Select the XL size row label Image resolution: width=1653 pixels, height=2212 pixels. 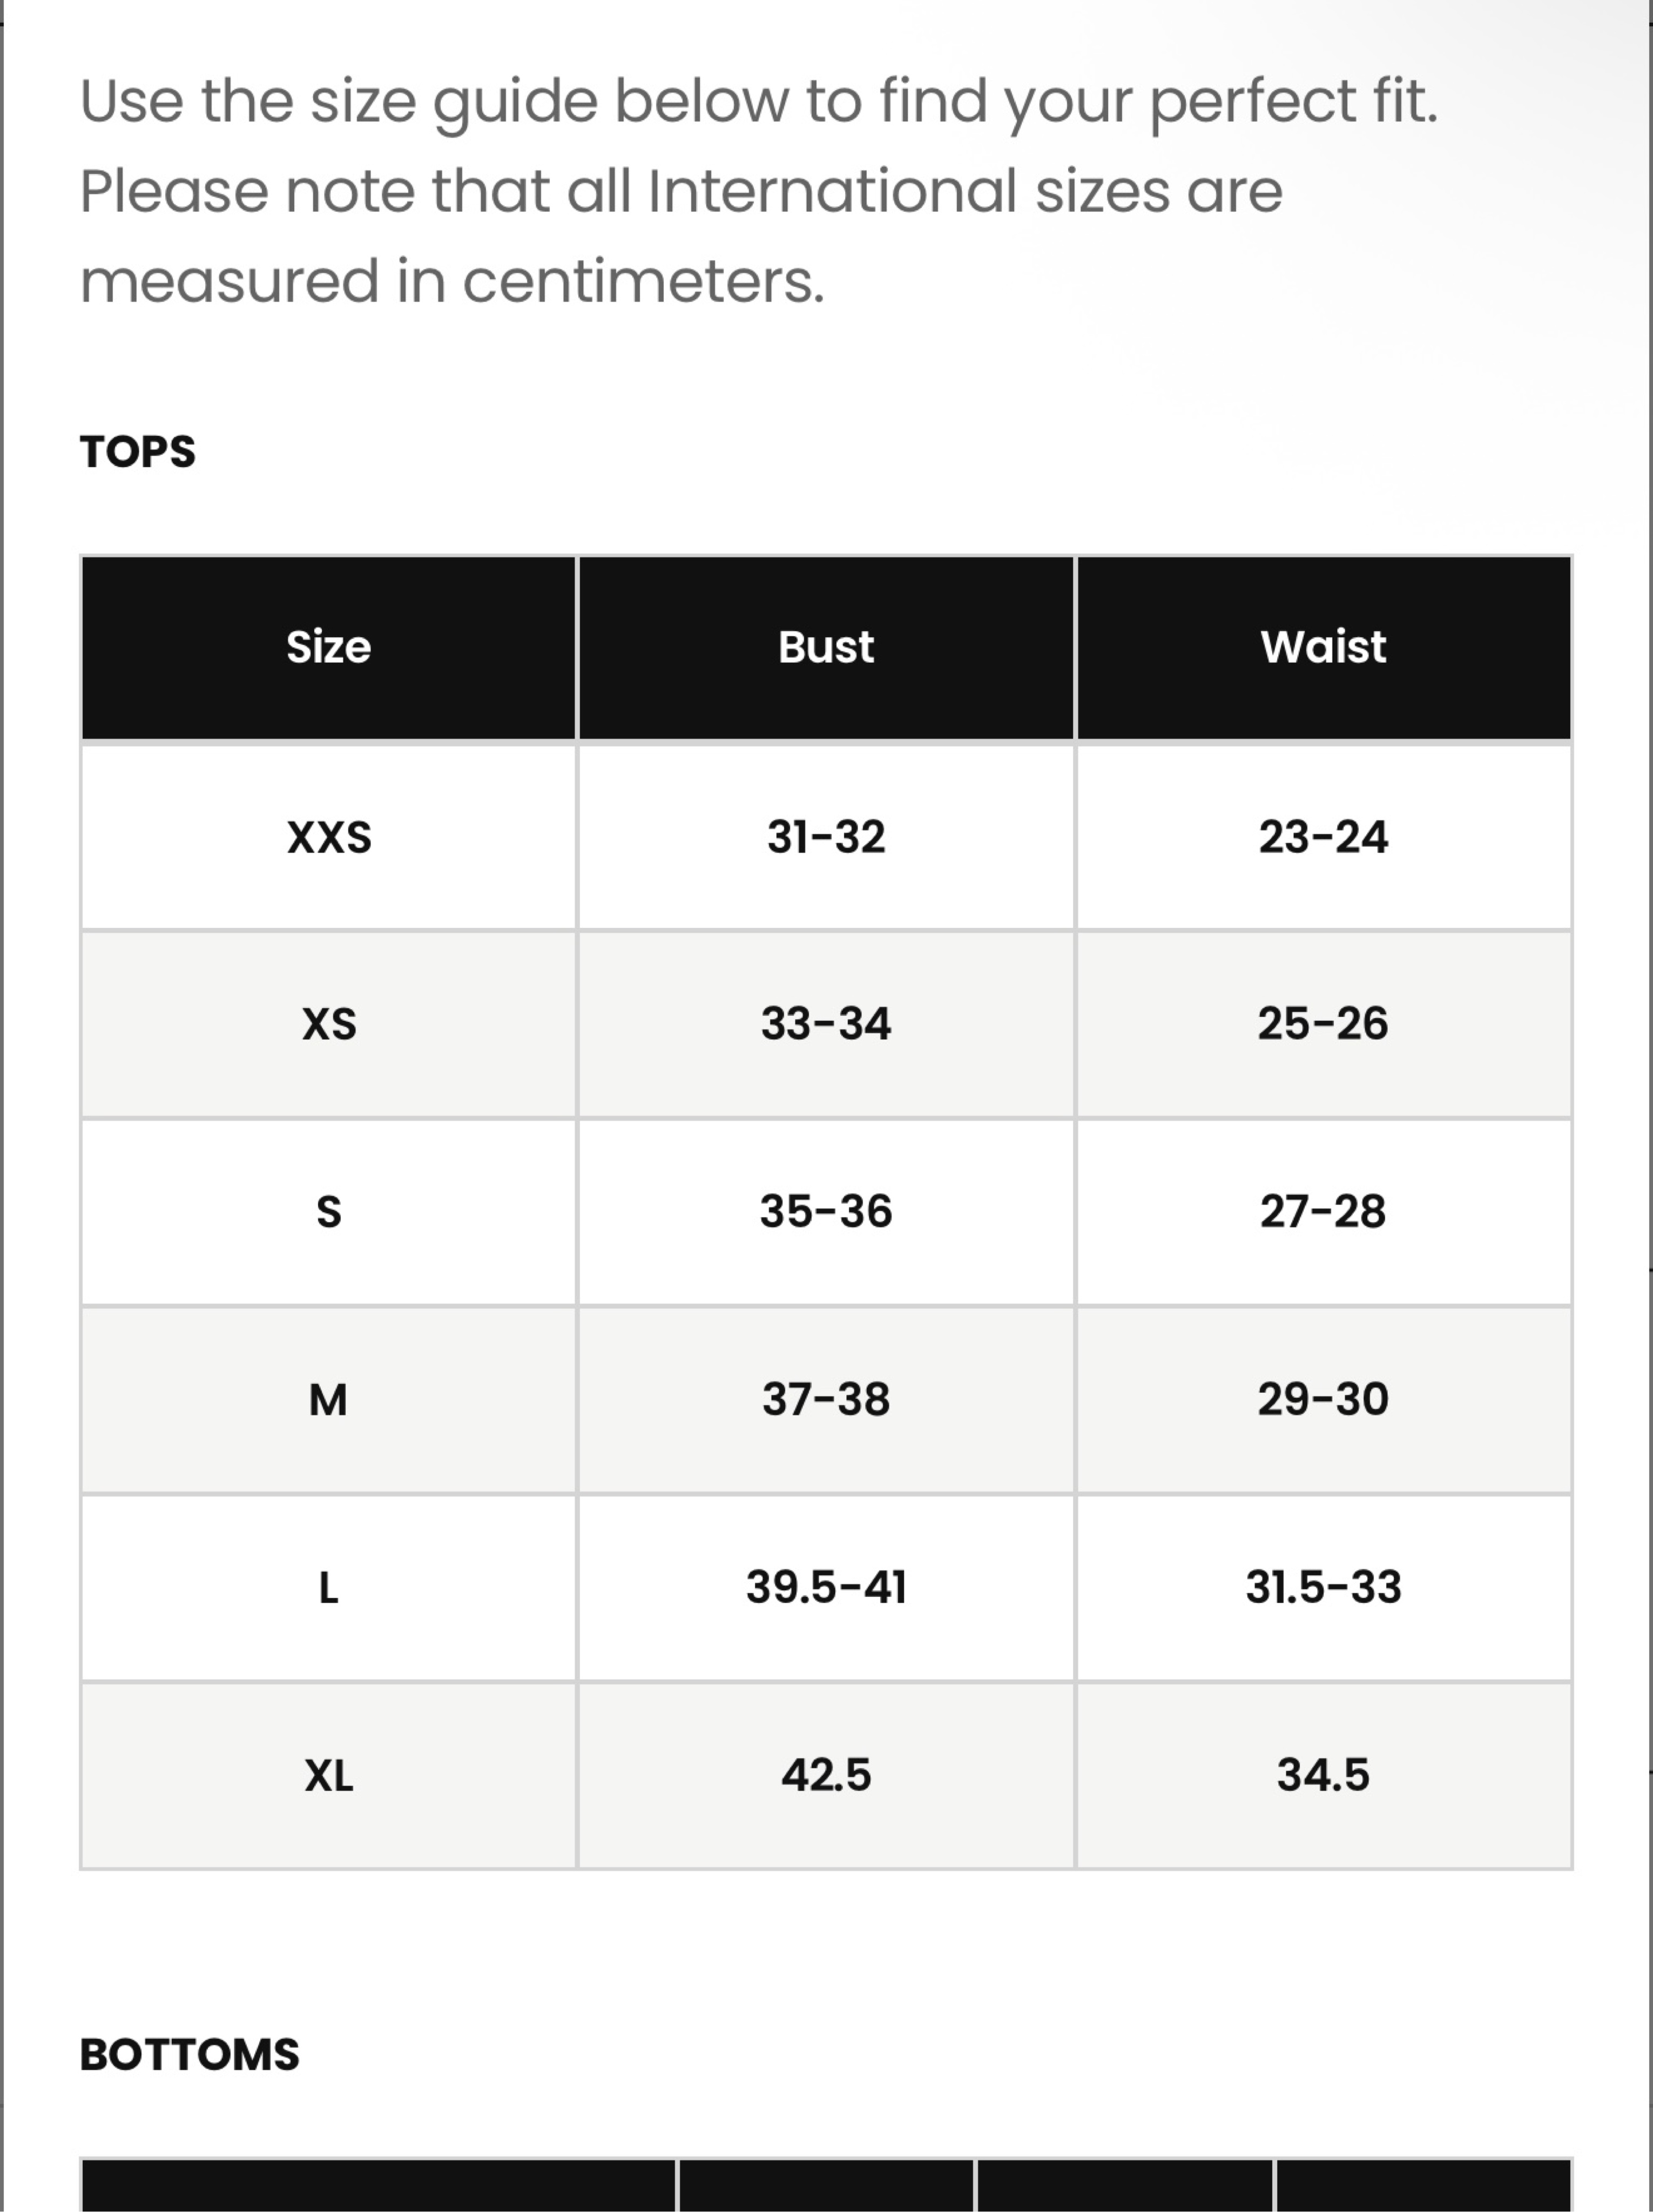329,1775
